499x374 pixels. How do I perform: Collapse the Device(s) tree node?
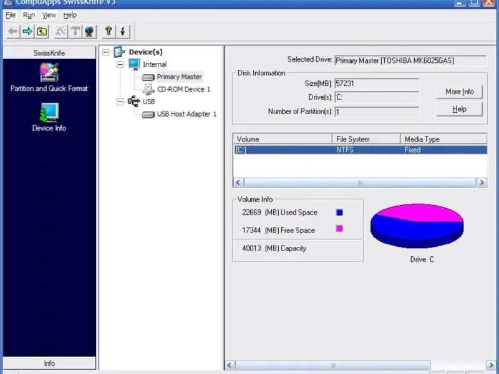click(106, 52)
